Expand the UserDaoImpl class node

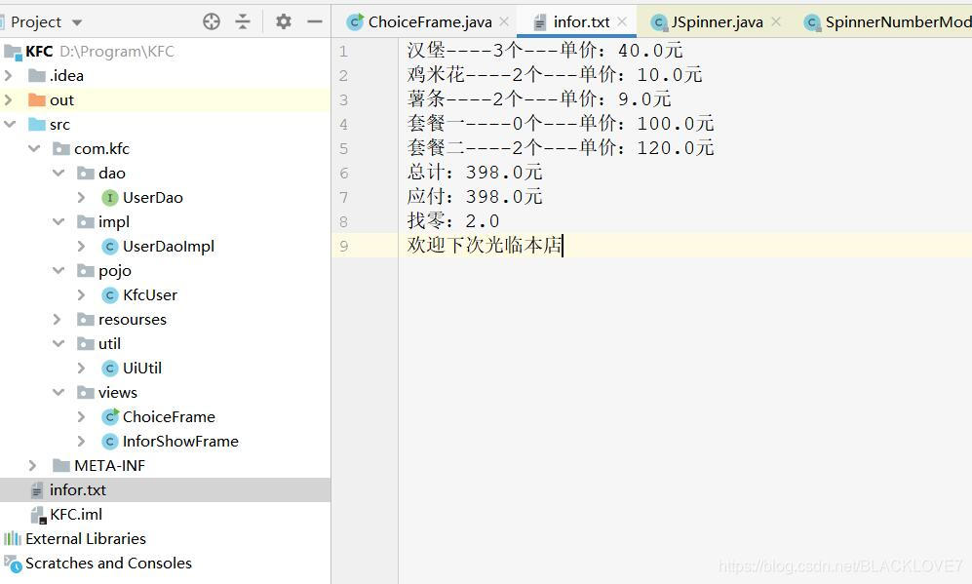click(x=81, y=246)
